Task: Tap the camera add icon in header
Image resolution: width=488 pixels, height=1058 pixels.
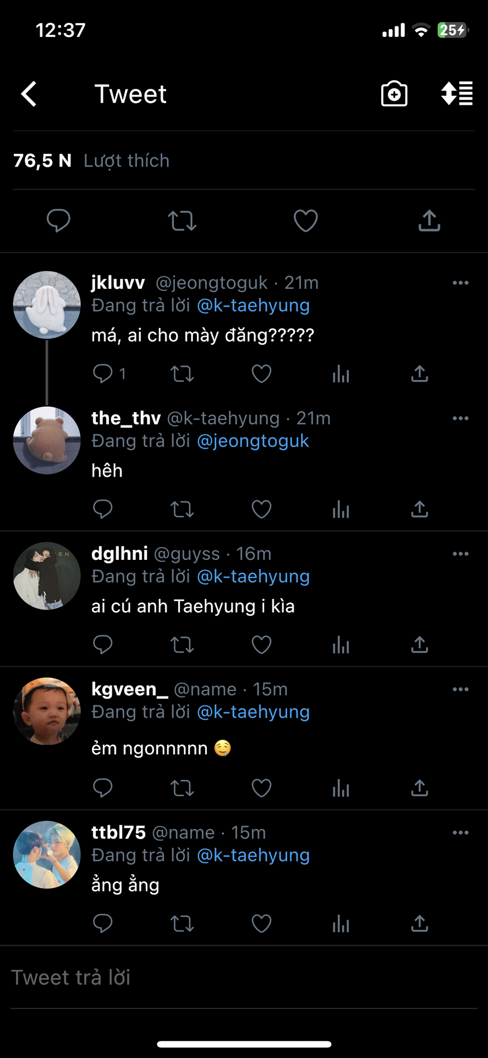Action: (x=394, y=94)
